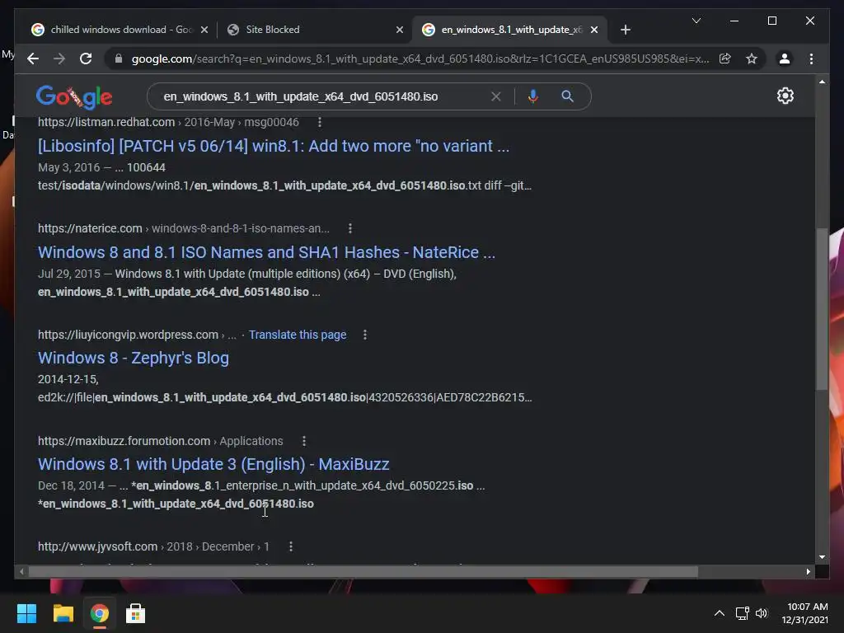Bookmark this page with the star
844x633 pixels.
[752, 59]
